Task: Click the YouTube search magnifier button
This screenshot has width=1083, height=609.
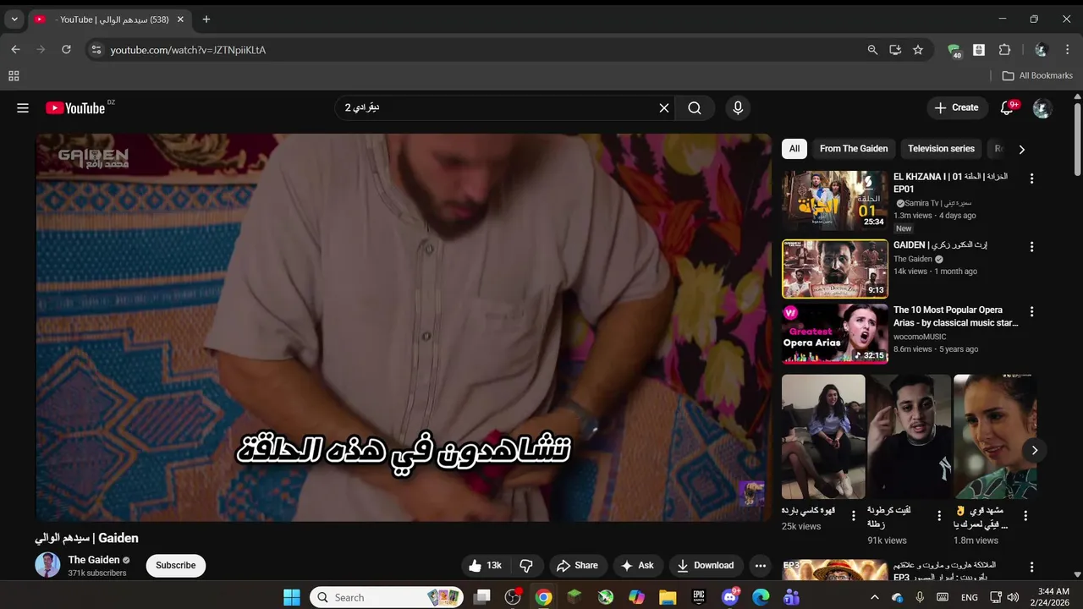Action: pos(695,108)
